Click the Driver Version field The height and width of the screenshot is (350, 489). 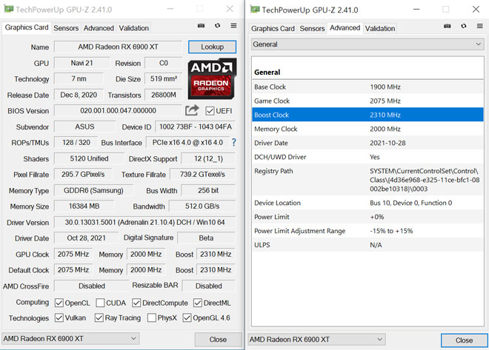click(144, 222)
